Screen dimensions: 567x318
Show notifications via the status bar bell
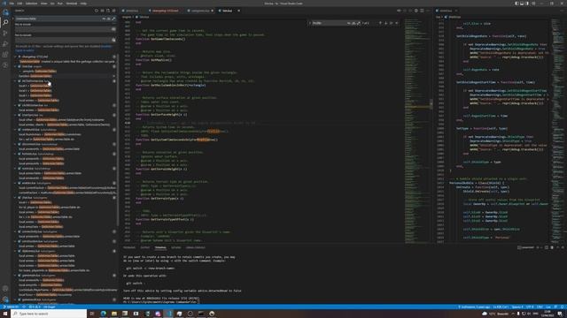563,307
